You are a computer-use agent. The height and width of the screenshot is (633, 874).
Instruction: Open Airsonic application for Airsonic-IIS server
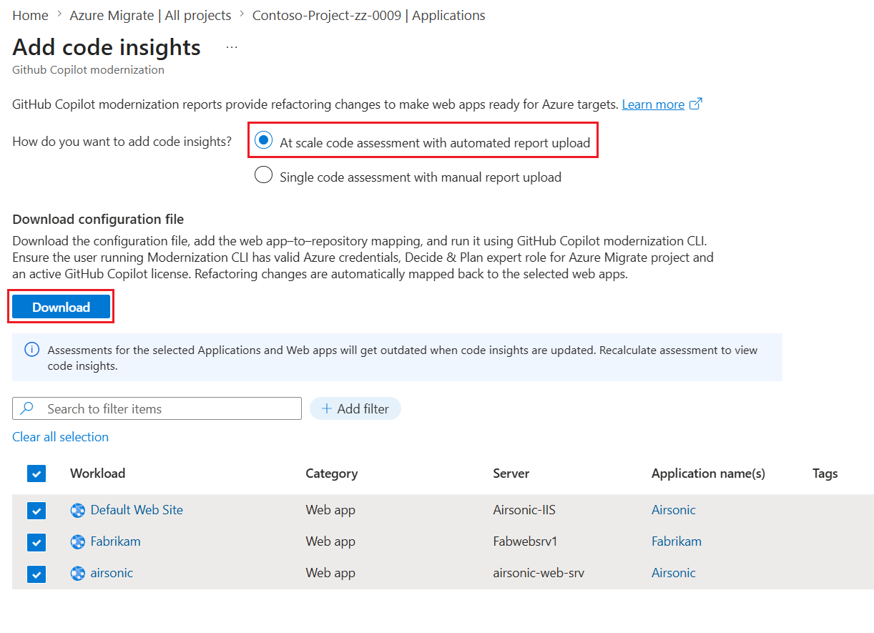(673, 510)
